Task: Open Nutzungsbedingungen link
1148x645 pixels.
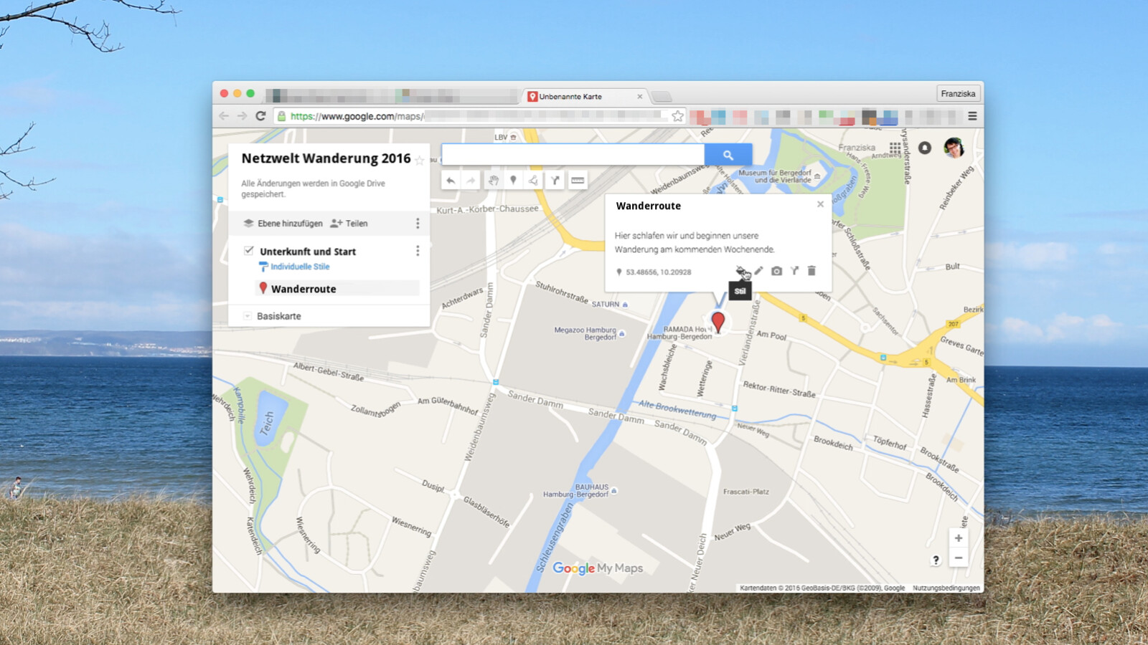Action: point(946,588)
